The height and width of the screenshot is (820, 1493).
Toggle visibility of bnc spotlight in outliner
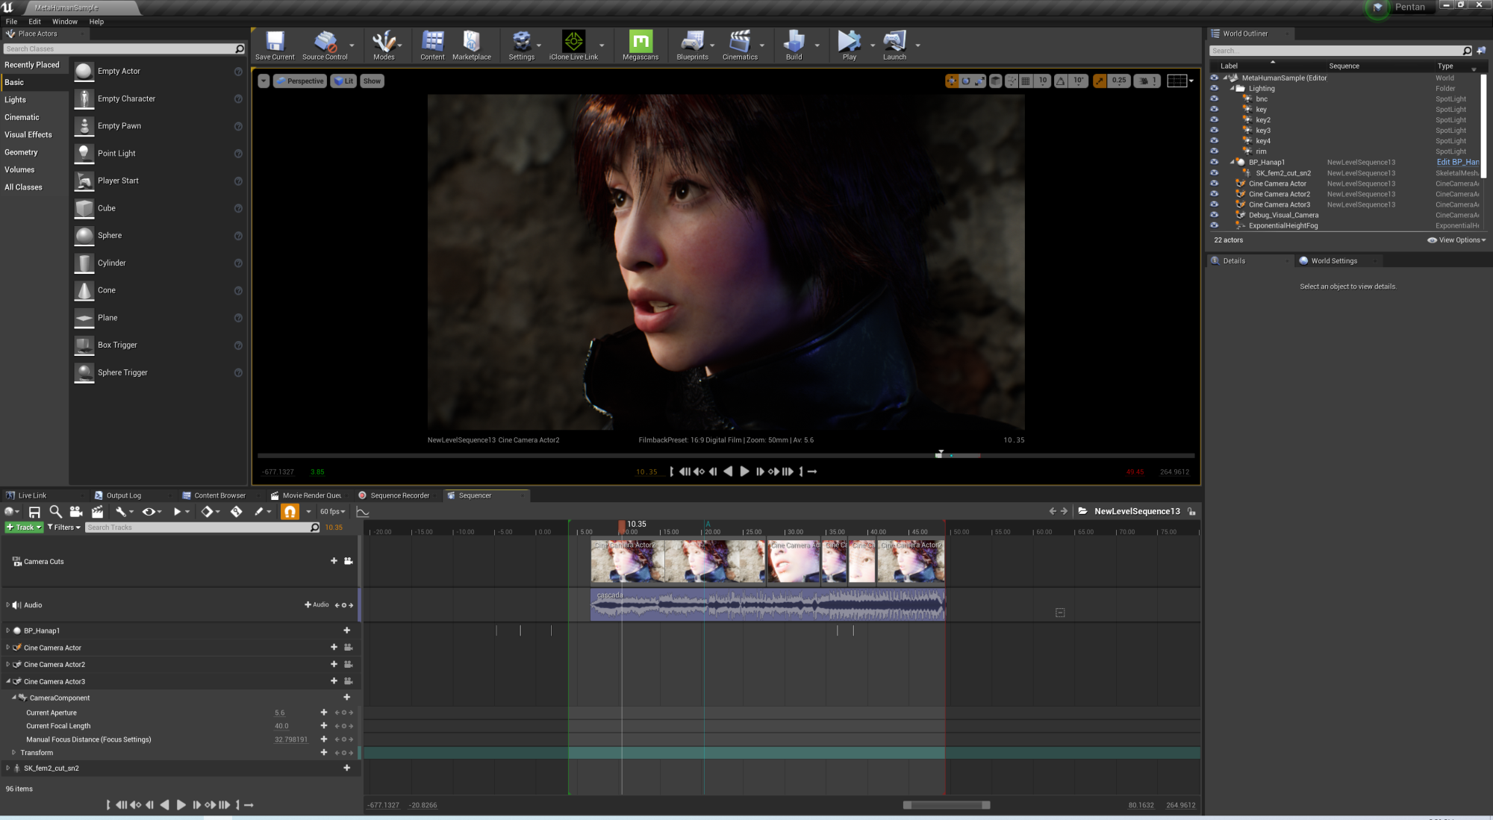pyautogui.click(x=1214, y=98)
